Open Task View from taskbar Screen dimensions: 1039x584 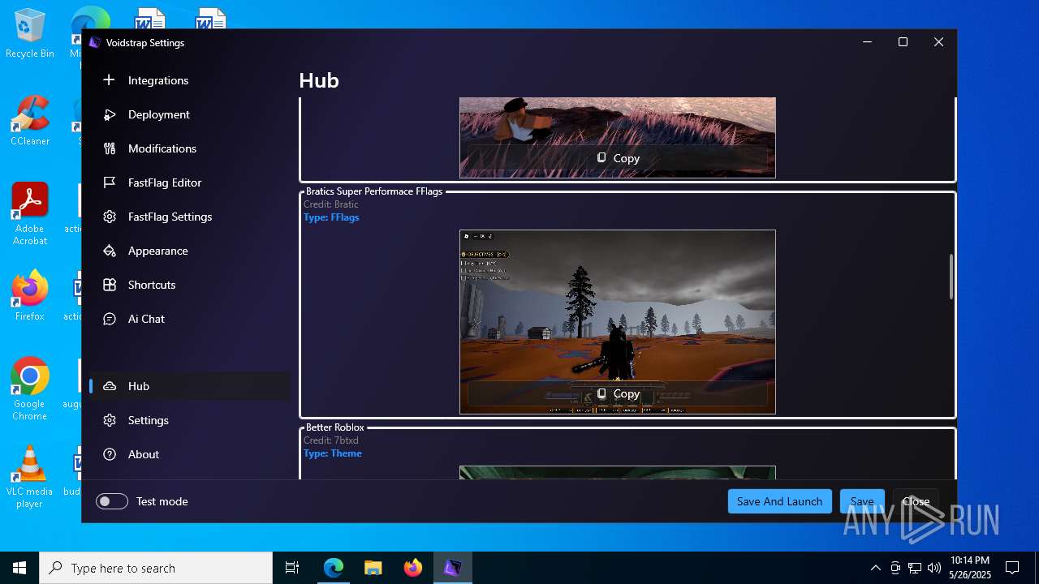point(292,568)
